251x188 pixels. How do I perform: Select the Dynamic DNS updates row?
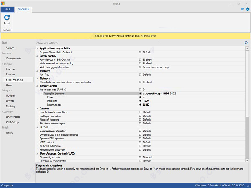tap(141, 139)
